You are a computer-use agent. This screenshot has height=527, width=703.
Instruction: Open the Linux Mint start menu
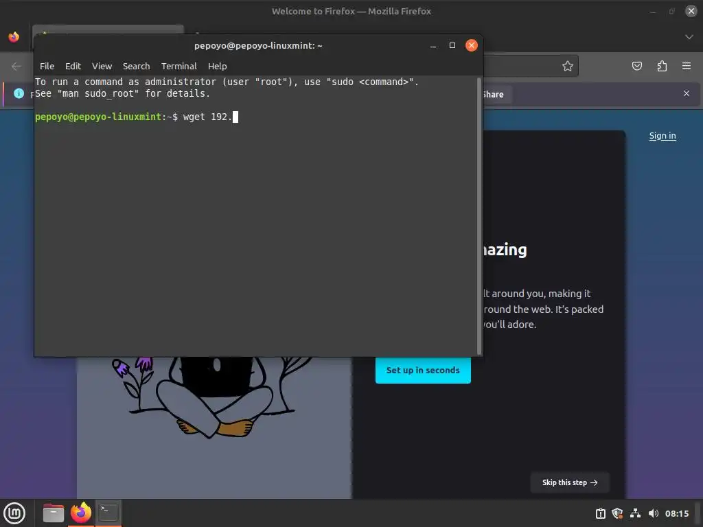tap(14, 513)
